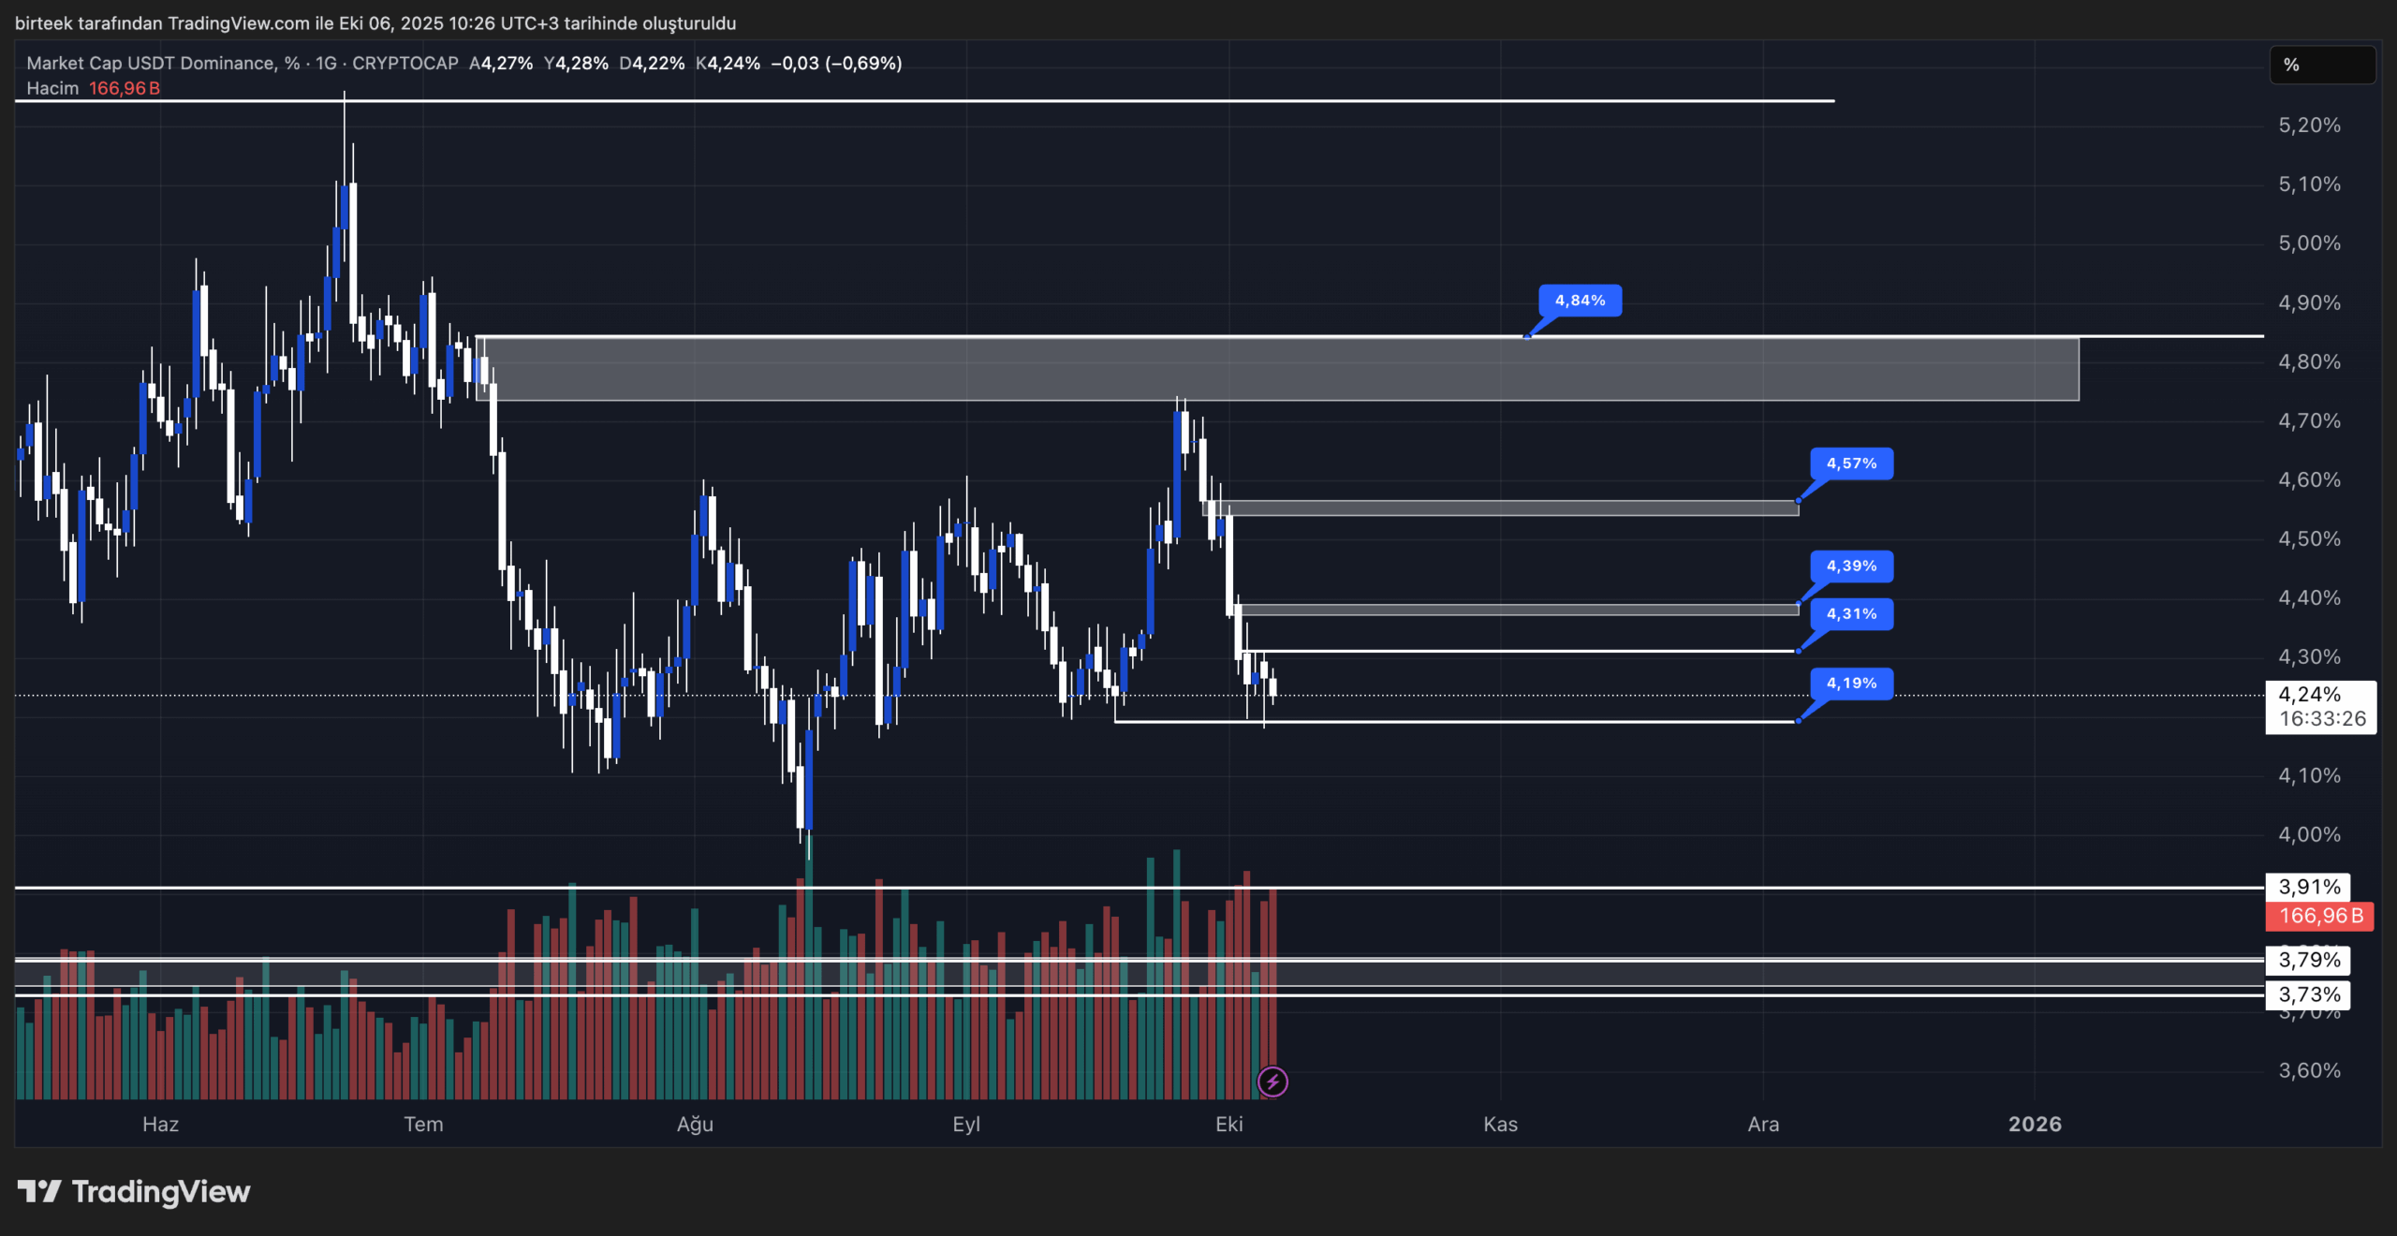2397x1236 pixels.
Task: Click the blue 4,57% price flag label
Action: 1850,463
